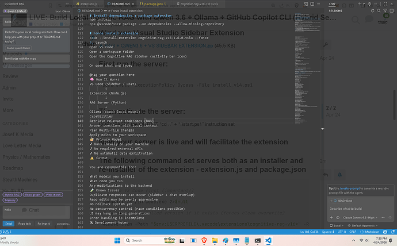Toggle the Web search chip
This screenshot has height=246, width=397.
pyautogui.click(x=53, y=195)
